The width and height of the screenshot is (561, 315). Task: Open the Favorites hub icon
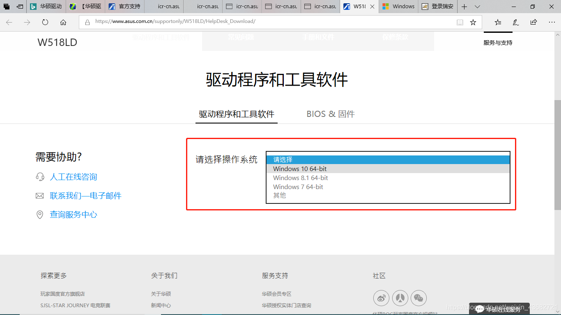[498, 22]
